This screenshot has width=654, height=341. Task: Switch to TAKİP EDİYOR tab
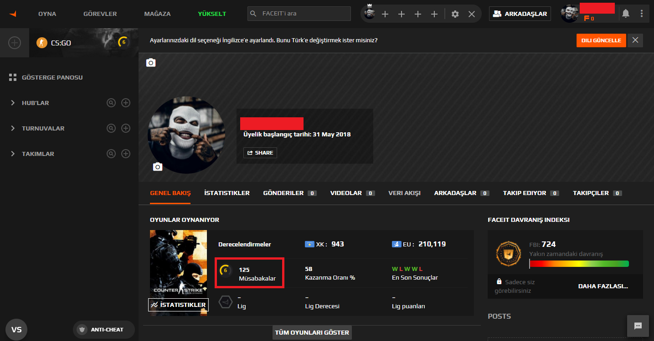pos(531,193)
